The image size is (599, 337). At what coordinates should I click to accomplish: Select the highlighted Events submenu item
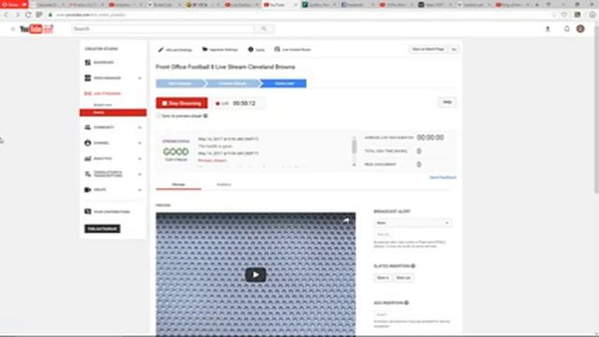click(113, 112)
